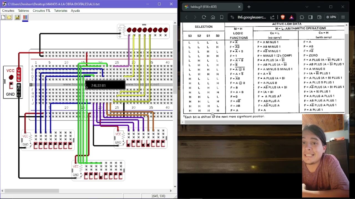The height and width of the screenshot is (199, 355).
Task: Click browser Back arrow
Action: (186, 17)
